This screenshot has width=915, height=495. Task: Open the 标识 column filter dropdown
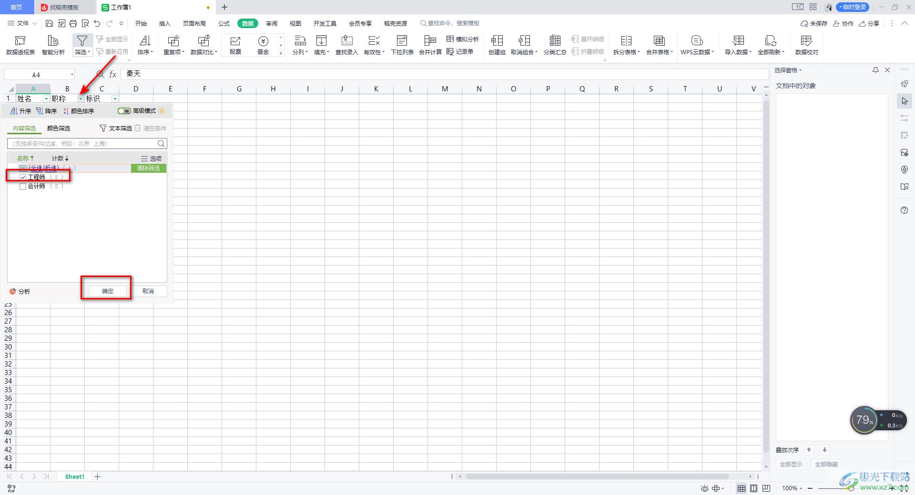click(115, 99)
